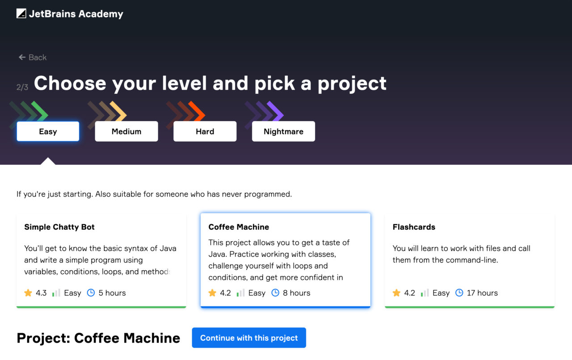Click the clock icon showing 17 hours
Viewport: 572px width, 360px height.
pyautogui.click(x=459, y=293)
